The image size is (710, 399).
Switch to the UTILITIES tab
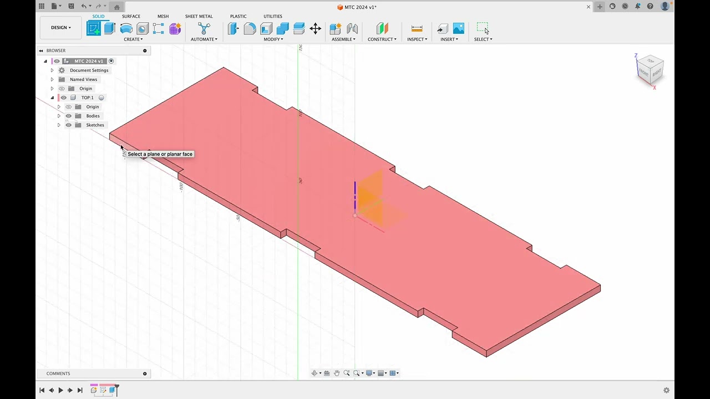click(x=272, y=16)
